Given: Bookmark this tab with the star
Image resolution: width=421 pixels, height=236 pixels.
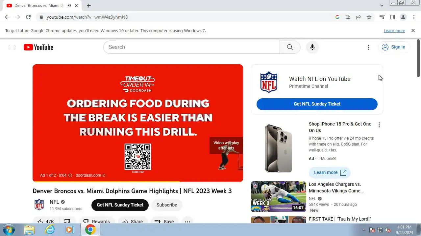Looking at the screenshot, I should click(x=369, y=17).
